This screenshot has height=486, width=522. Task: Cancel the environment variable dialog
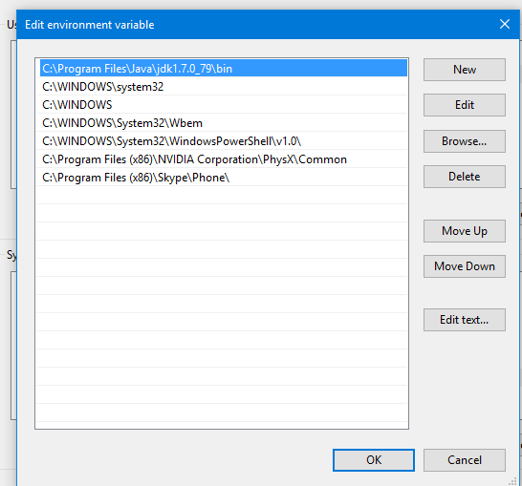(x=464, y=460)
